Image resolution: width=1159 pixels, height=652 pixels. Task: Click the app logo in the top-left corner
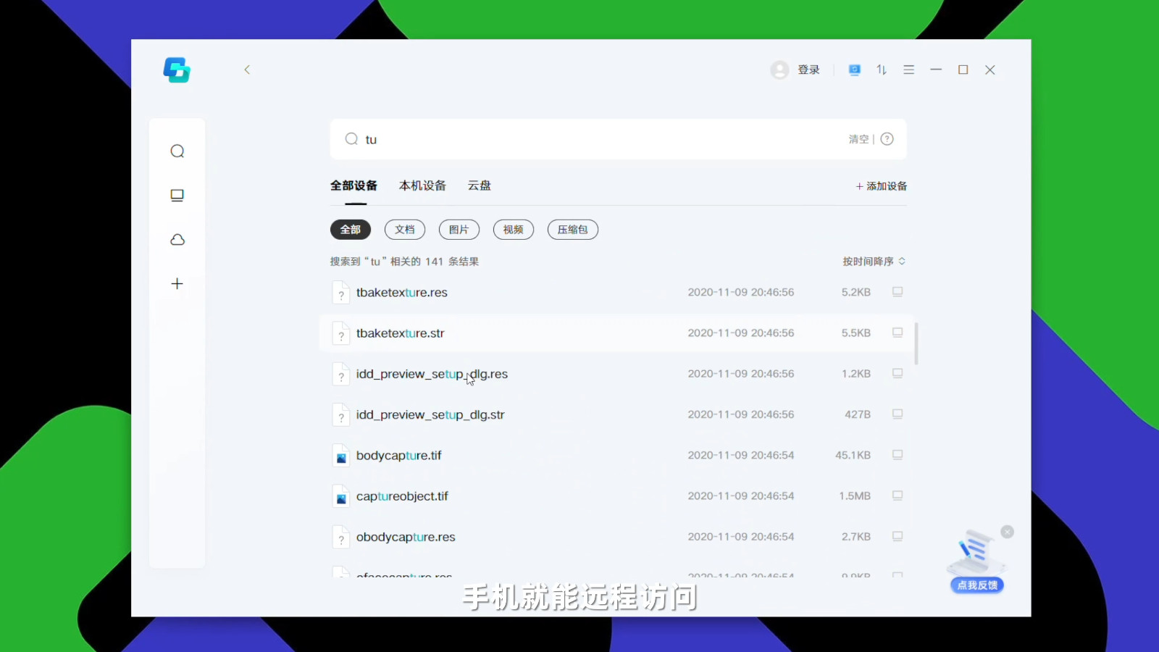[177, 70]
